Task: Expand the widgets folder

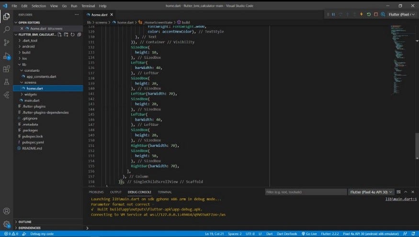Action: 31,94
